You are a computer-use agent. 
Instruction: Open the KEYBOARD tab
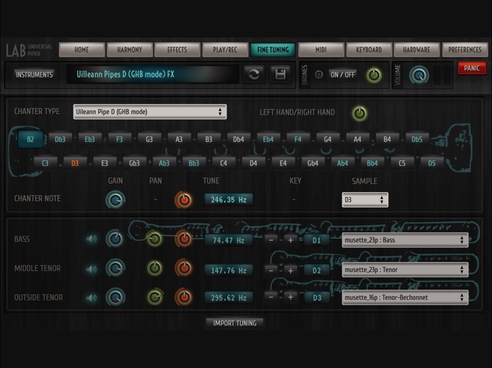coord(369,50)
